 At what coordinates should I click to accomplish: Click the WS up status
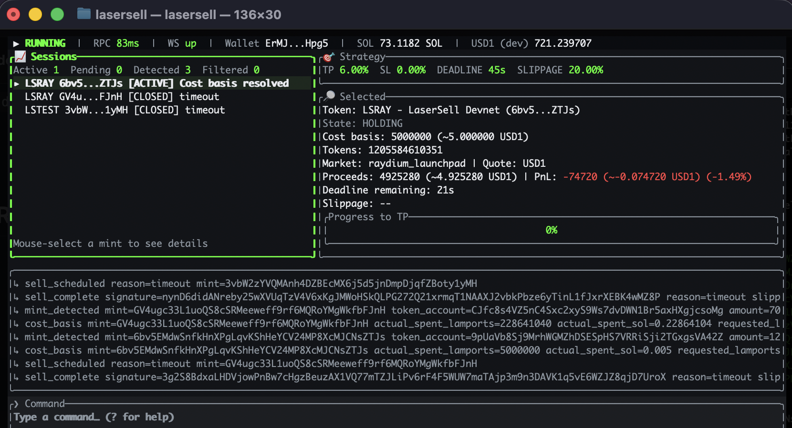pyautogui.click(x=182, y=43)
